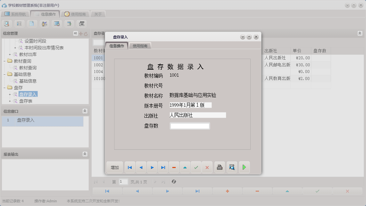Select the magnifier search tool in the toolbar
Viewport: 366px width, 206px height.
(x=7, y=23)
